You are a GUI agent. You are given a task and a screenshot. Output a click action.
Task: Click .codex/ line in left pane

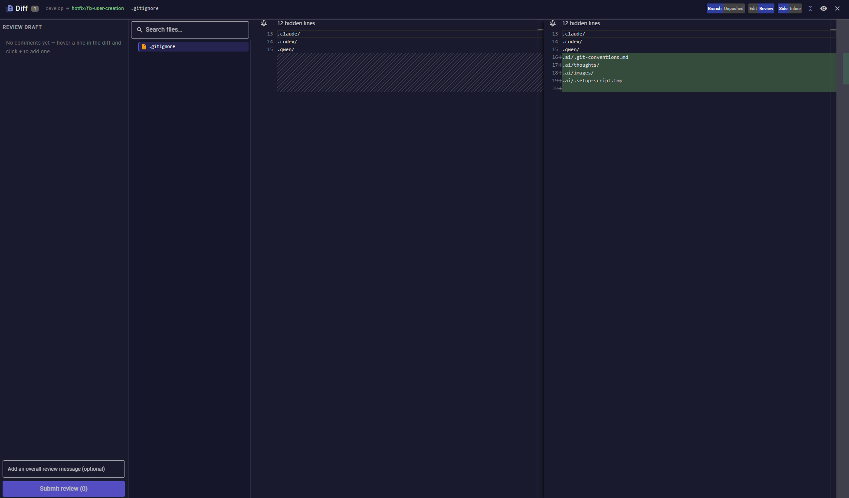pyautogui.click(x=287, y=42)
